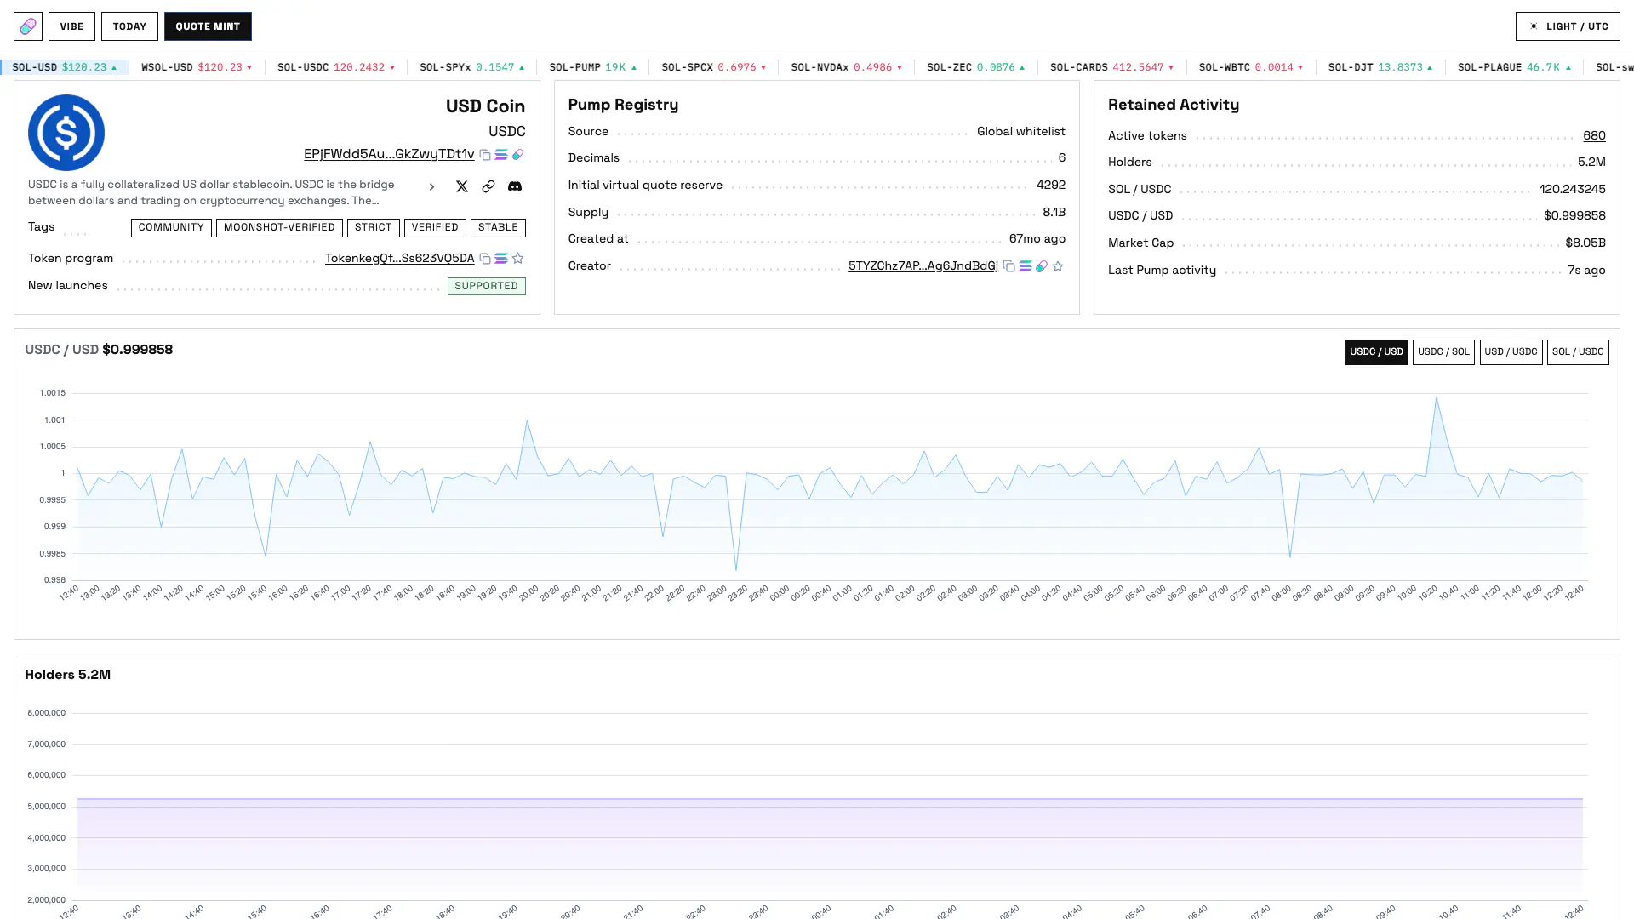Image resolution: width=1634 pixels, height=919 pixels.
Task: Open Creator on Solana explorer icon
Action: tap(1026, 266)
